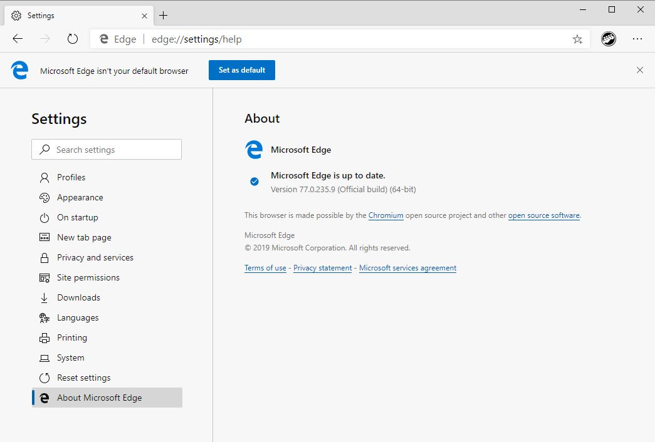
Task: Open Site permissions settings
Action: 88,277
